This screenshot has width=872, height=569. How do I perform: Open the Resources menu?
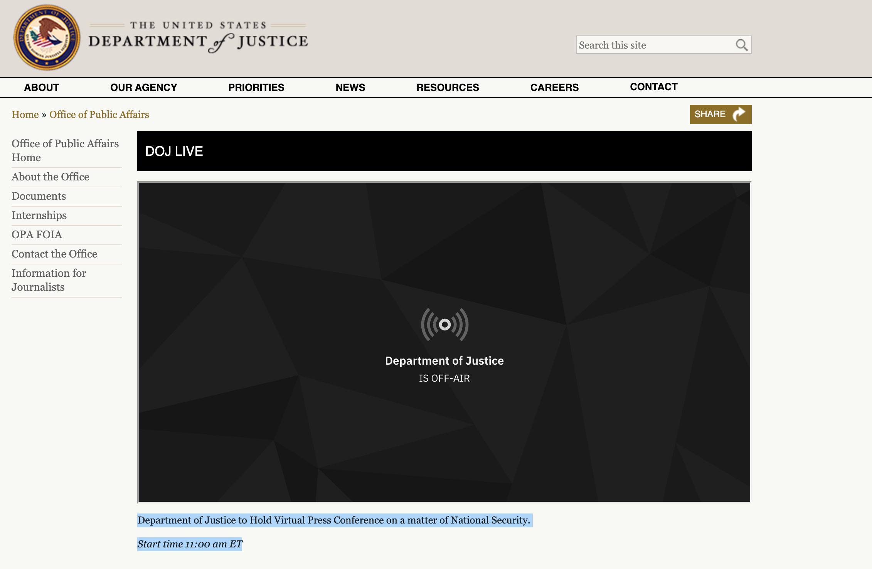(448, 88)
